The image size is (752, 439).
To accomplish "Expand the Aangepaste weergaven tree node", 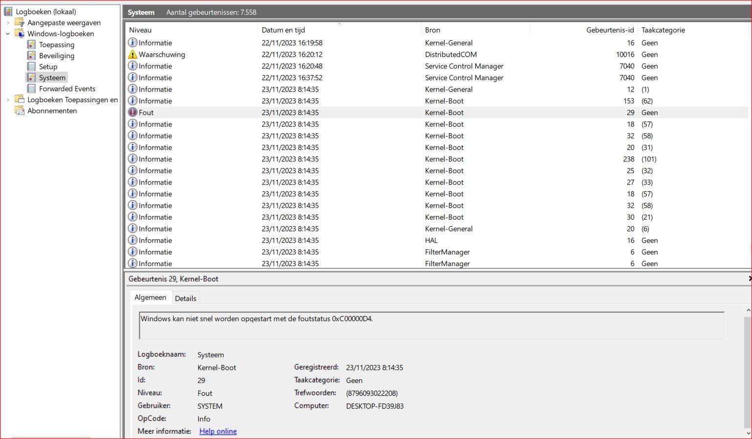I will pyautogui.click(x=8, y=23).
